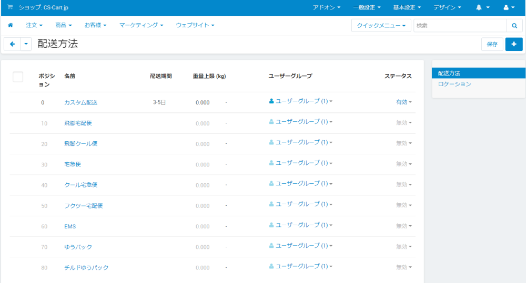The height and width of the screenshot is (283, 526).
Task: Select 配送方法 tab in sidebar
Action: point(478,73)
